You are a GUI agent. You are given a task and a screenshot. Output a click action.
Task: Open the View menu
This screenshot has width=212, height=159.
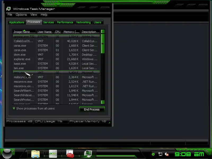click(34, 15)
